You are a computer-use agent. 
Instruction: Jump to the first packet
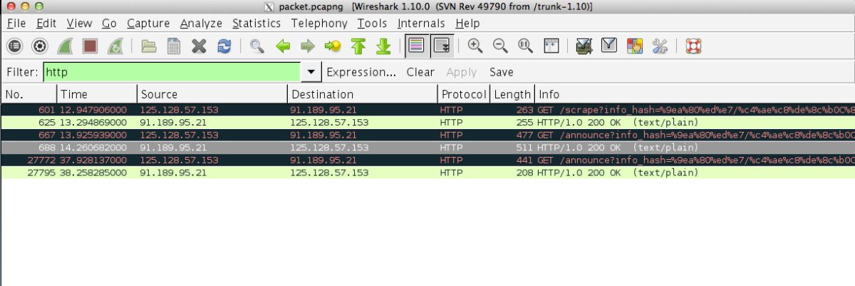[358, 46]
